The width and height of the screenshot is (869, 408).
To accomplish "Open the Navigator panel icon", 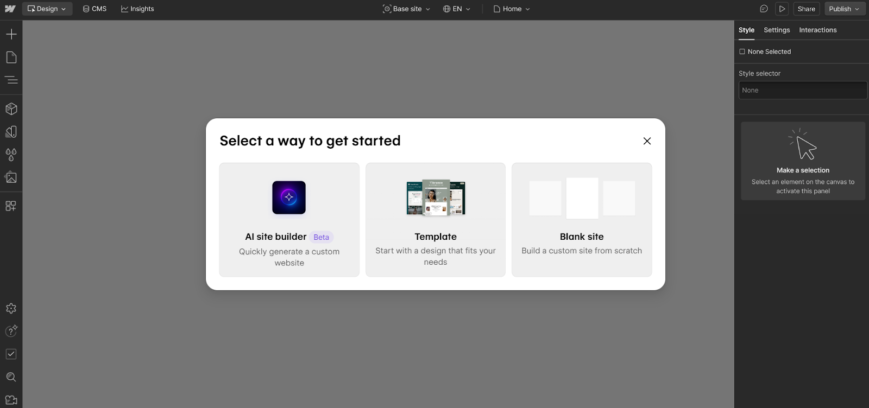I will coord(11,80).
